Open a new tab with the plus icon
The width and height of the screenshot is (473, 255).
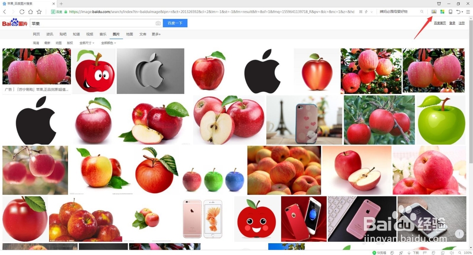tap(61, 4)
